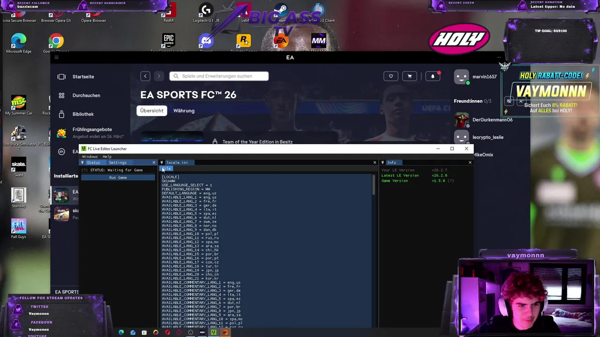
Task: Open the Rockstar Games desktop shortcut
Action: [x=243, y=42]
